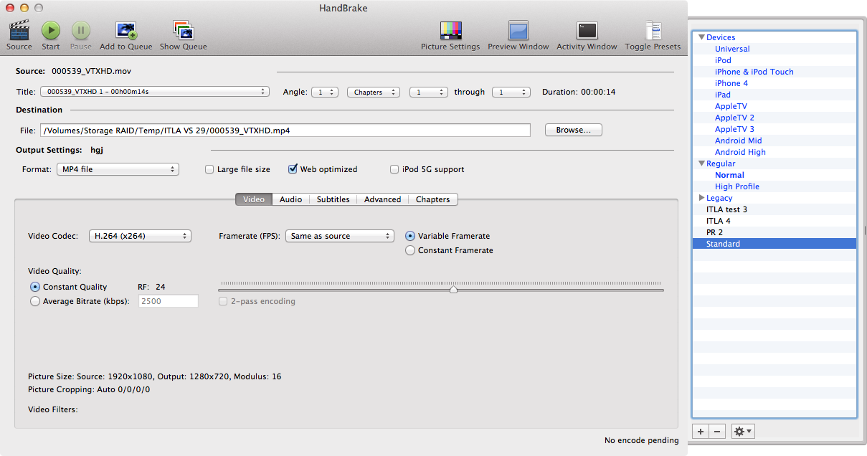Switch to the Subtitles tab
The width and height of the screenshot is (867, 456).
[x=333, y=199]
